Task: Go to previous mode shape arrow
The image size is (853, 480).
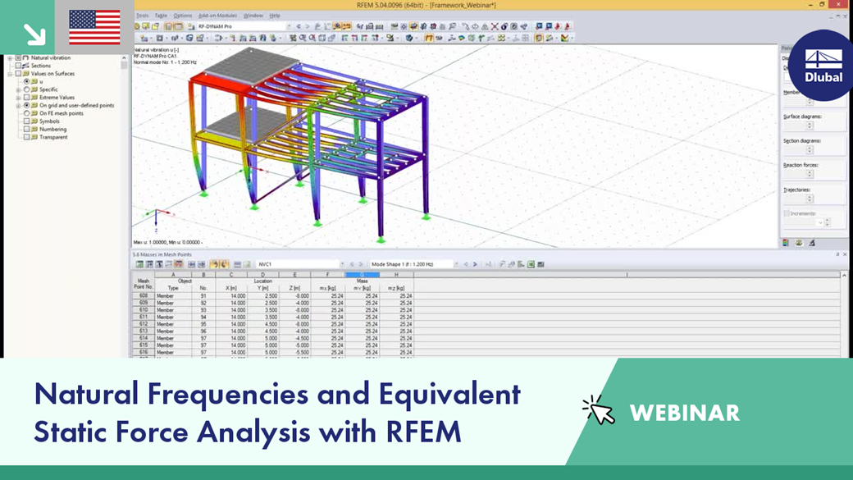Action: click(x=466, y=264)
